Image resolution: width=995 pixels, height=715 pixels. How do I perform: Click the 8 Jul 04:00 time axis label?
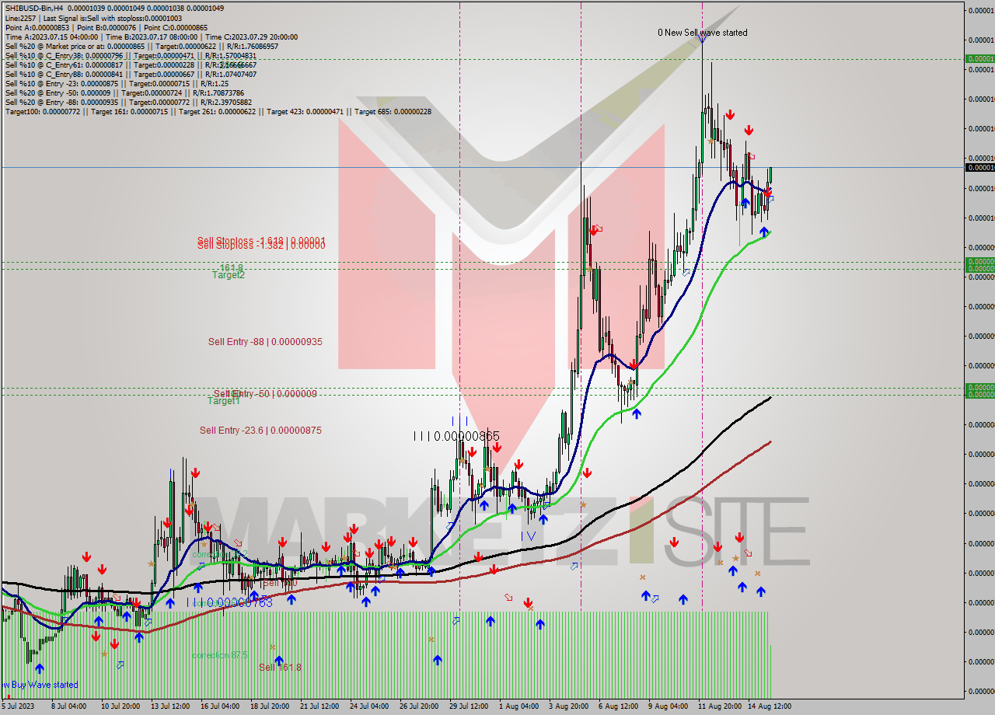pos(68,706)
